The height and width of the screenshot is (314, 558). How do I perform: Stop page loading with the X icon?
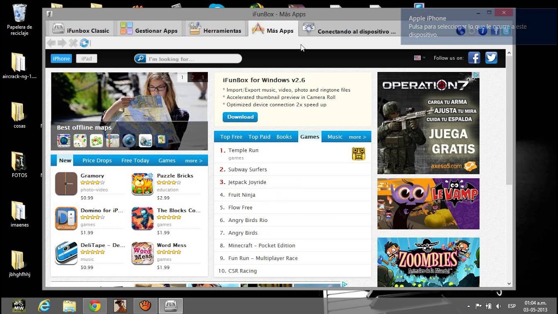pos(73,43)
